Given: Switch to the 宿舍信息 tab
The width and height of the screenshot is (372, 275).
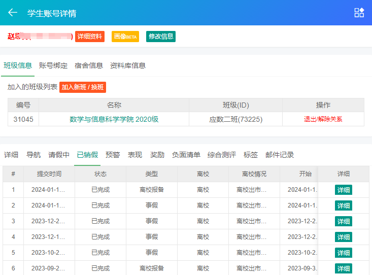Looking at the screenshot, I should 89,65.
